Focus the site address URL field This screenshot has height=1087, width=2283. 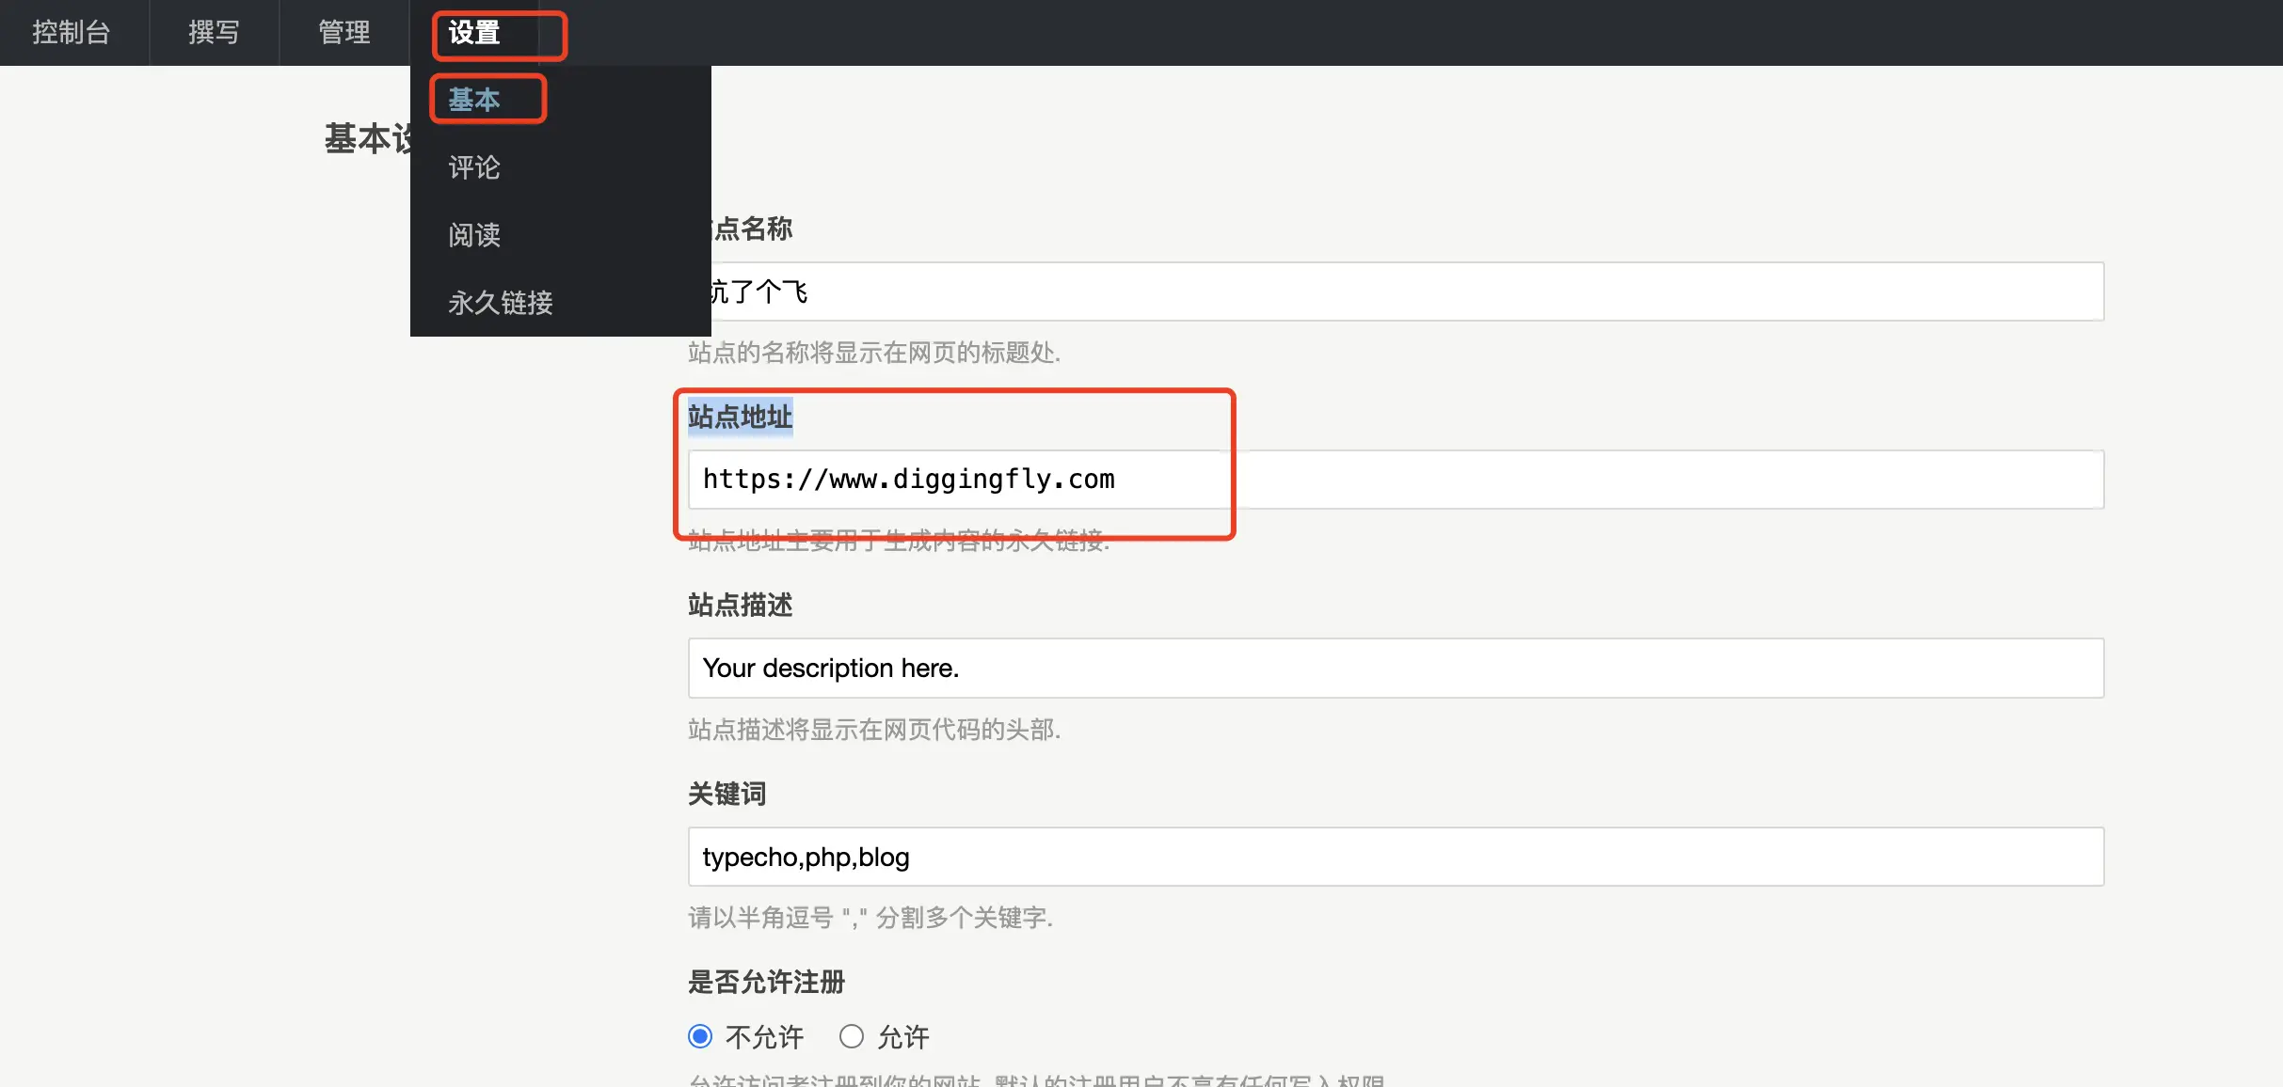[x=1393, y=480]
